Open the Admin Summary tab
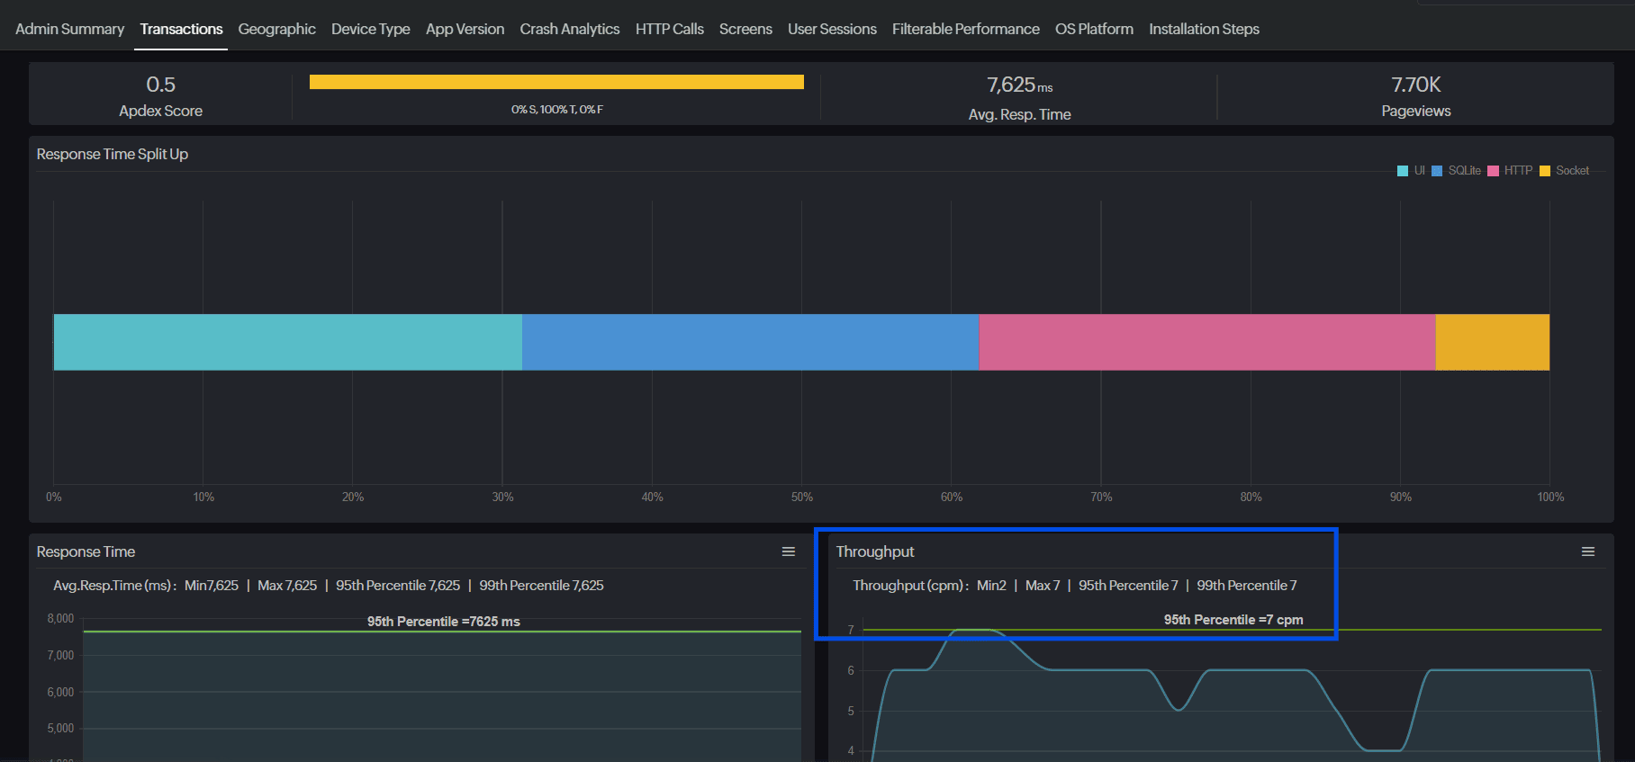This screenshot has height=762, width=1635. coord(69,29)
